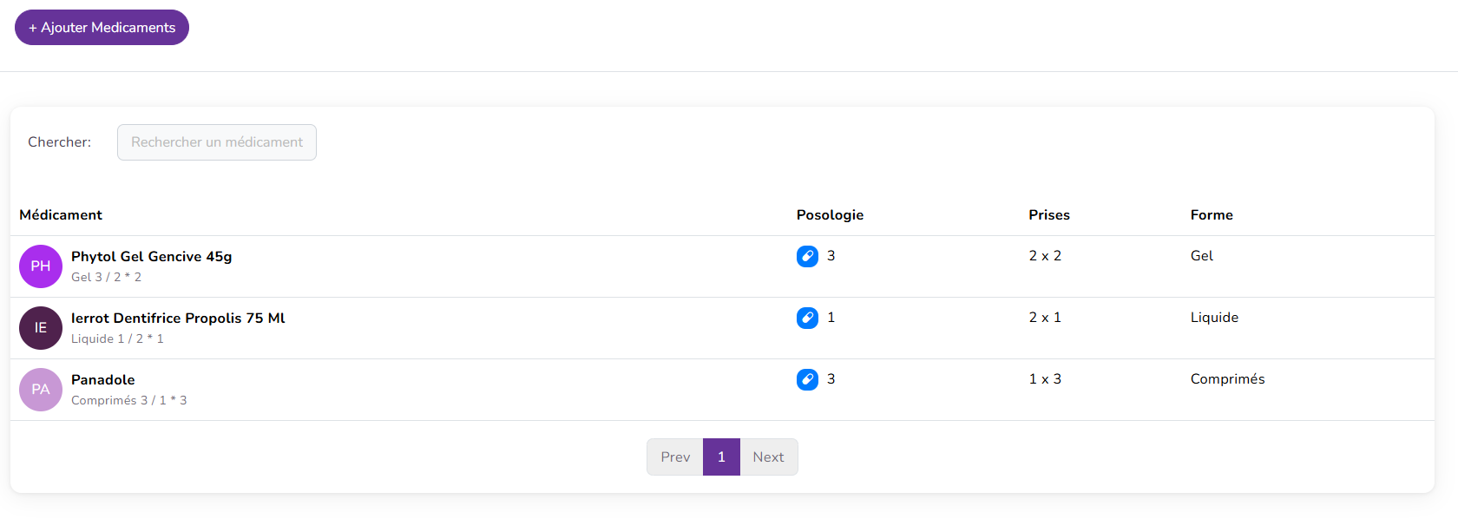Screen dimensions: 1458x519
Task: Click the pill icon in Phytol Gel row
Action: [x=807, y=256]
